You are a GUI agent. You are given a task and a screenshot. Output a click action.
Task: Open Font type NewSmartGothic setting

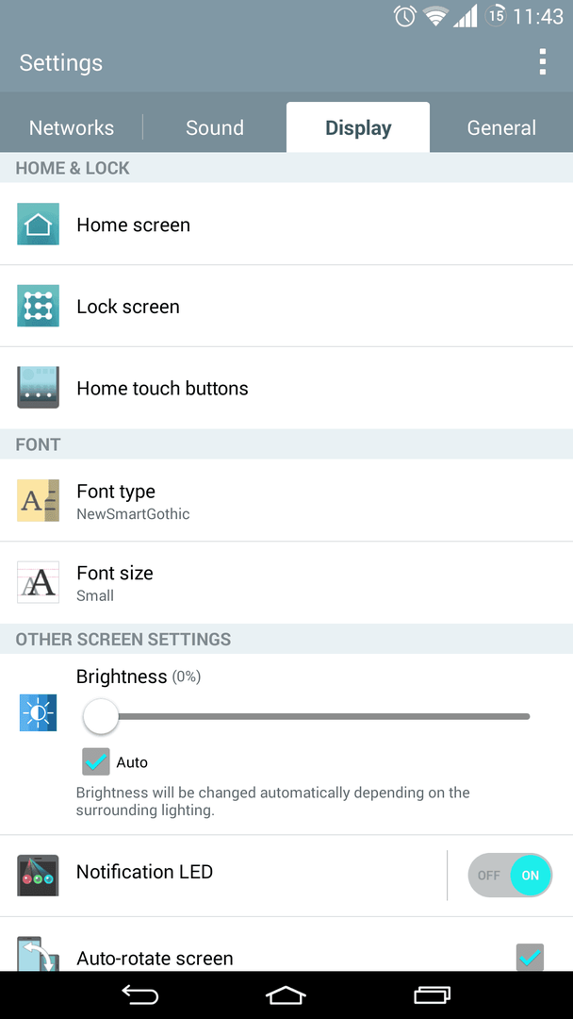pyautogui.click(x=286, y=501)
